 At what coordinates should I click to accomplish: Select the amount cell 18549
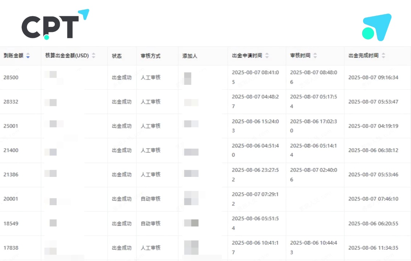pyautogui.click(x=11, y=224)
